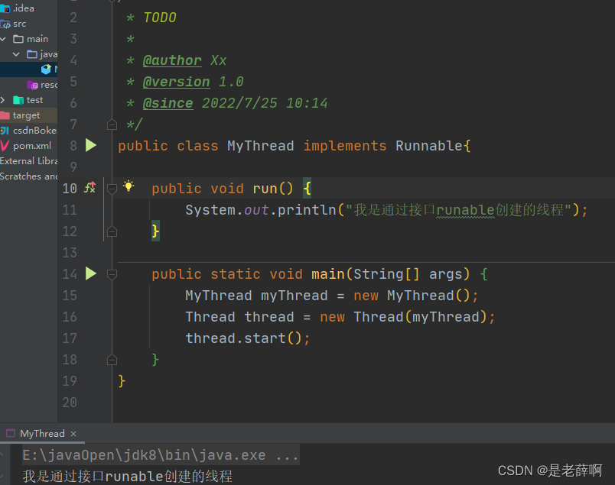Close the MyThread run tab
615x485 pixels.
[x=73, y=434]
